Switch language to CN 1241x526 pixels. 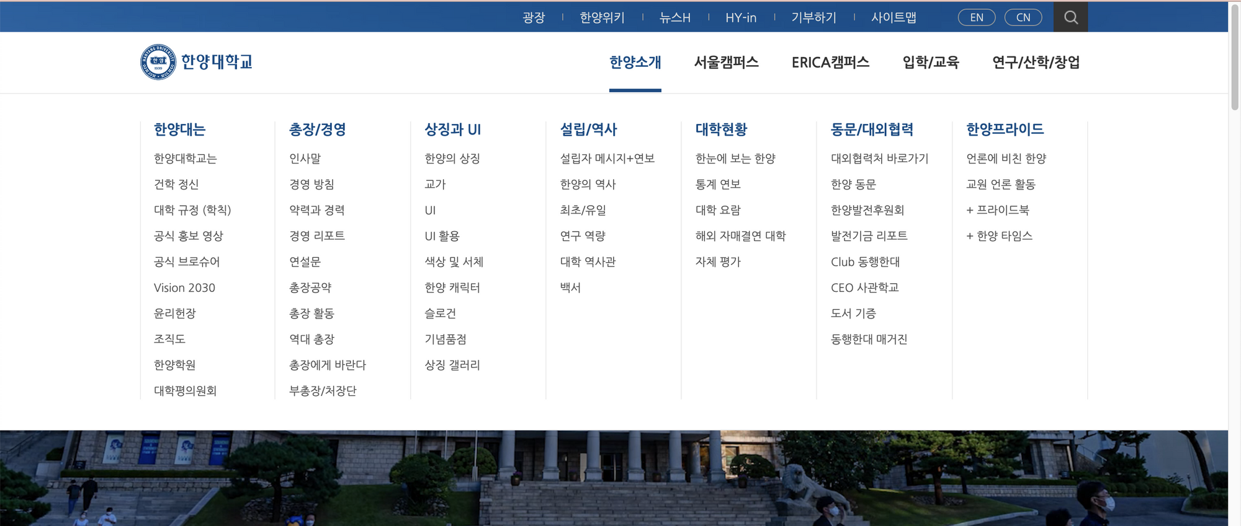[1023, 17]
